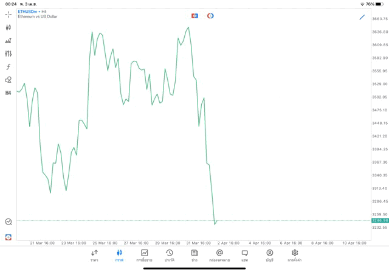Open the กล่องจดหมาย (Mailbox) tab
This screenshot has height=272, width=389.
click(219, 255)
